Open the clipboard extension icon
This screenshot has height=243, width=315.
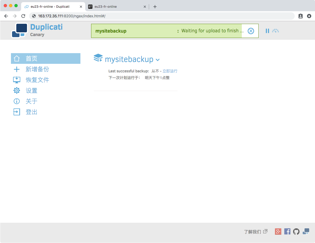click(301, 16)
